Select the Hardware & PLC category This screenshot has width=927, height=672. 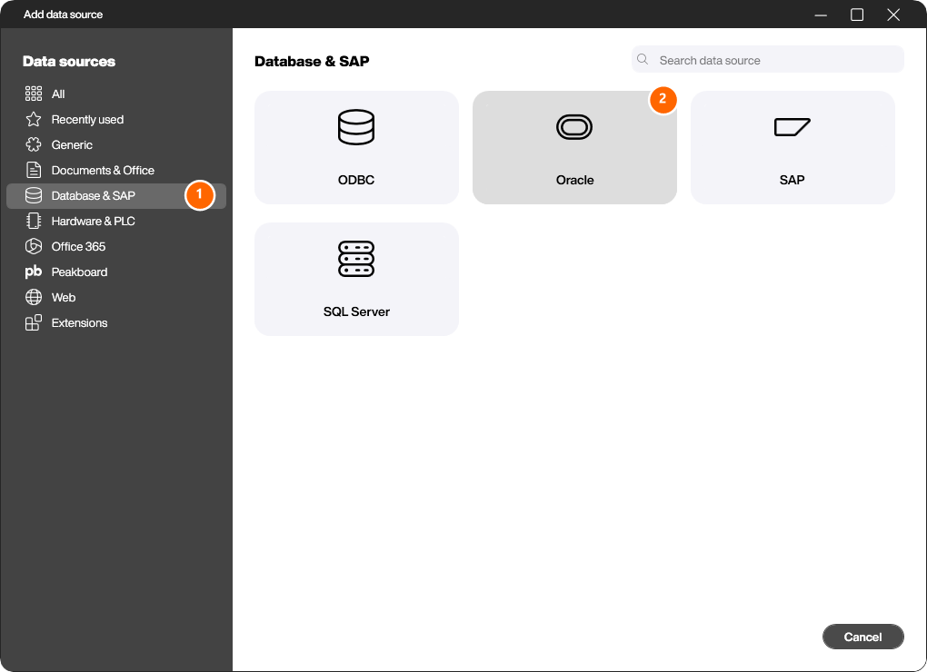coord(94,221)
